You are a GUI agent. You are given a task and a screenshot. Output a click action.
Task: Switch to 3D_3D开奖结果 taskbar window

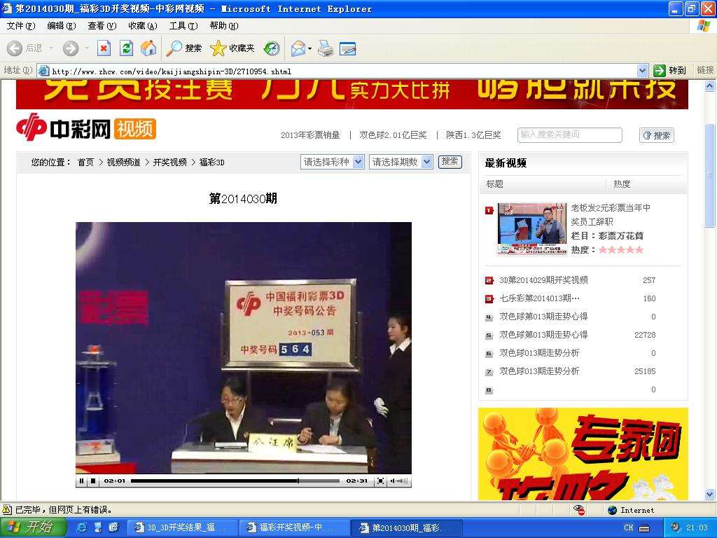(x=182, y=528)
